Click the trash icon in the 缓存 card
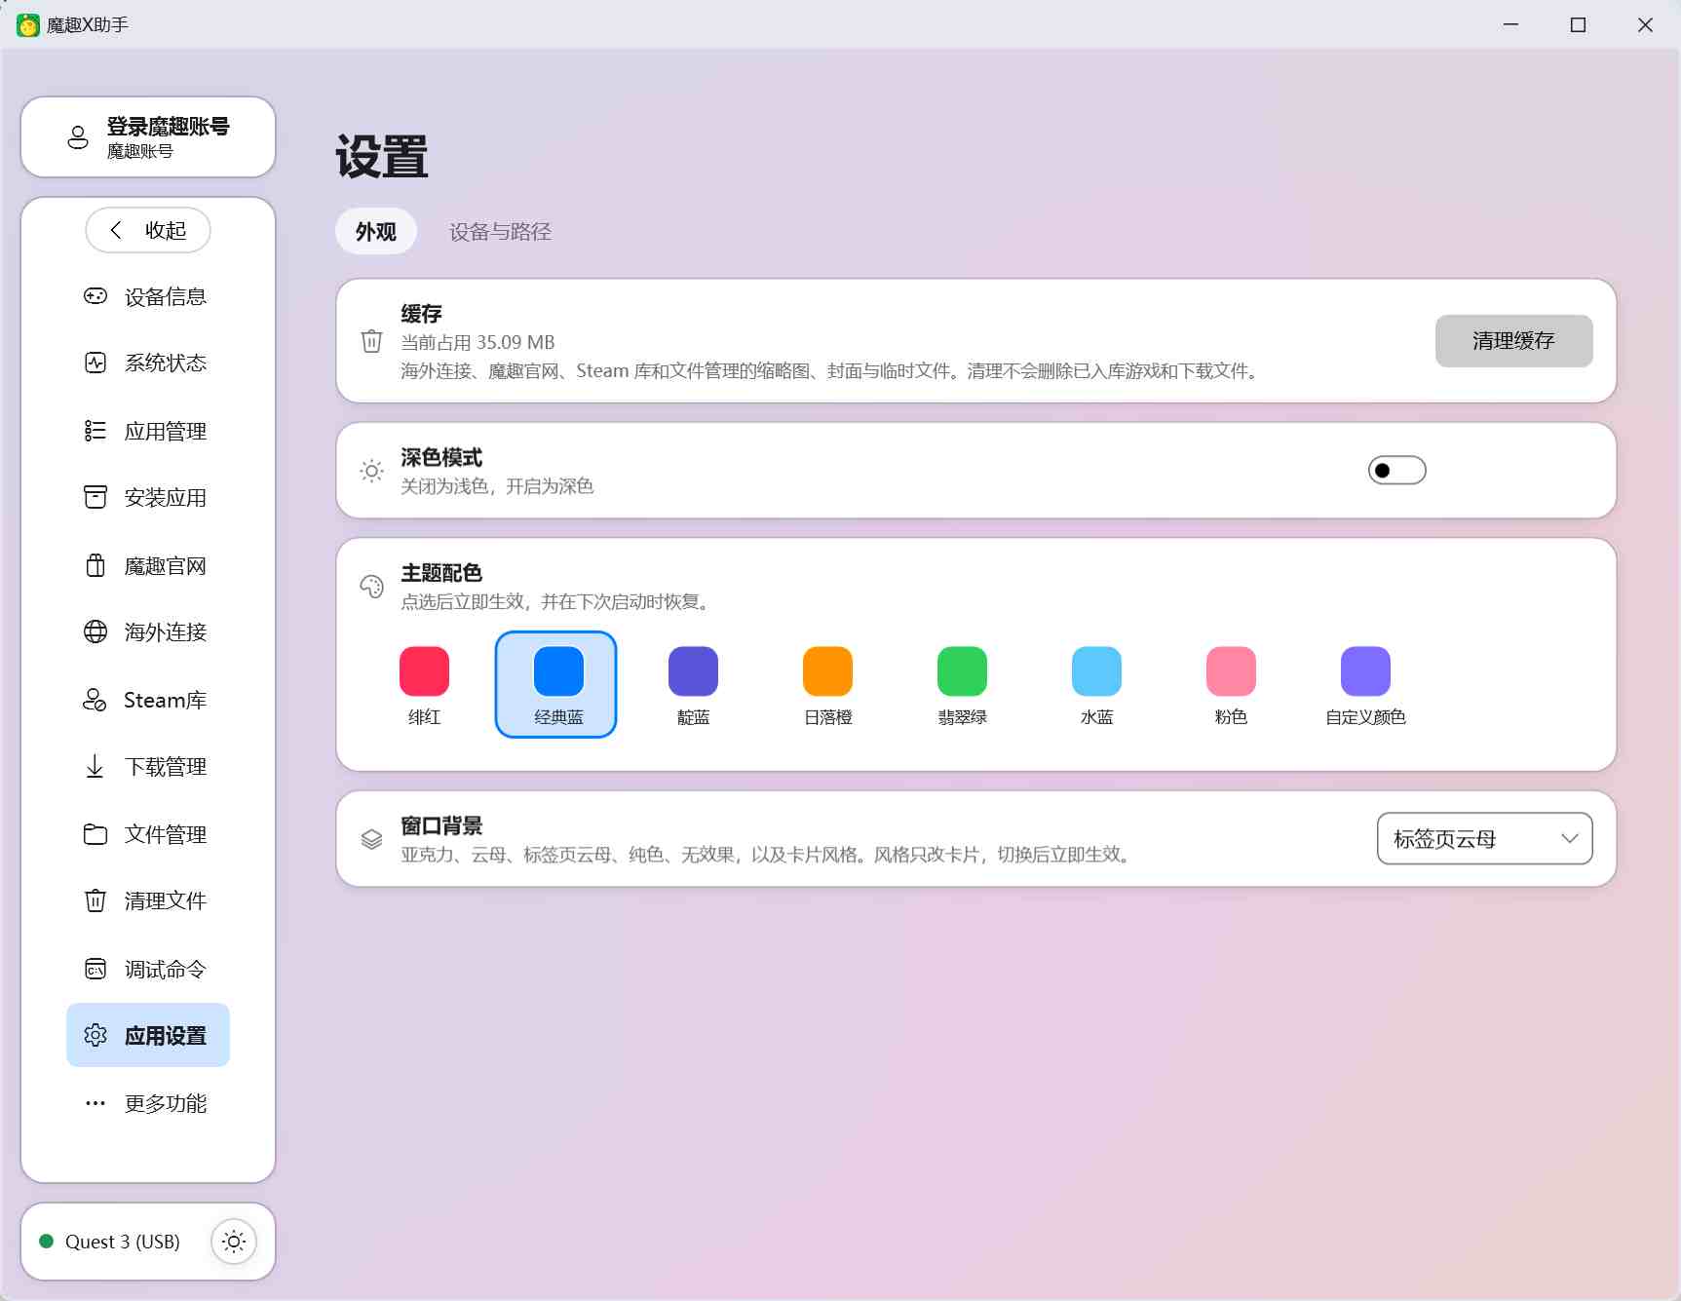The image size is (1681, 1301). 371,341
